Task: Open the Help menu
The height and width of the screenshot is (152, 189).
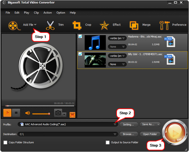Action: pos(73,13)
